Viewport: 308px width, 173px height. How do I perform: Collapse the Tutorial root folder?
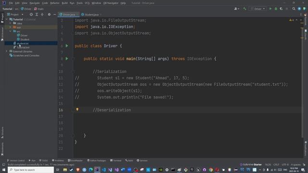tap(7, 19)
